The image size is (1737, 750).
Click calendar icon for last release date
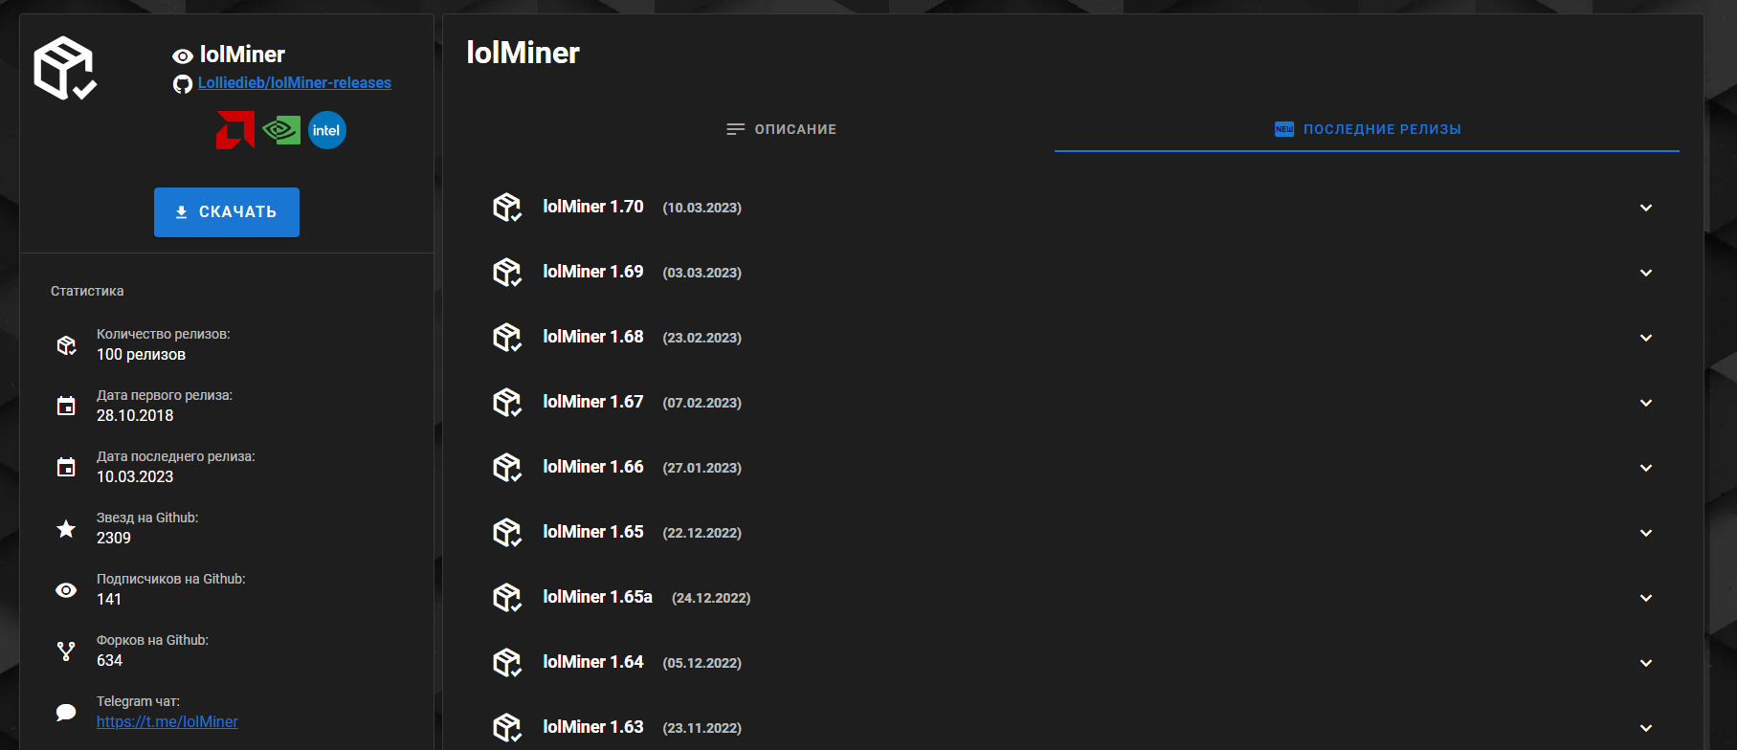(x=66, y=468)
